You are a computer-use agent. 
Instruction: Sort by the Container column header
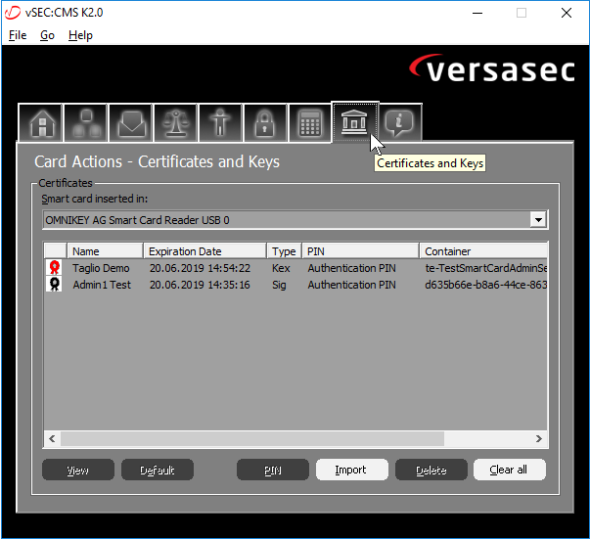coord(483,250)
